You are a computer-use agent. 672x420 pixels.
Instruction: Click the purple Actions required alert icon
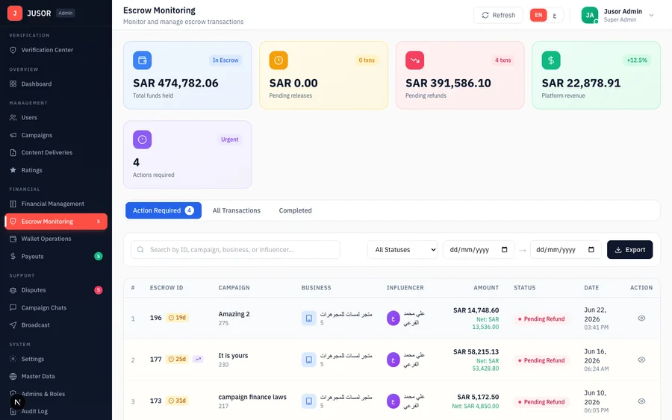(143, 140)
